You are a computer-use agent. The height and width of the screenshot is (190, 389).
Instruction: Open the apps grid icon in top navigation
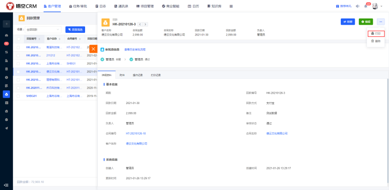[x=231, y=6]
